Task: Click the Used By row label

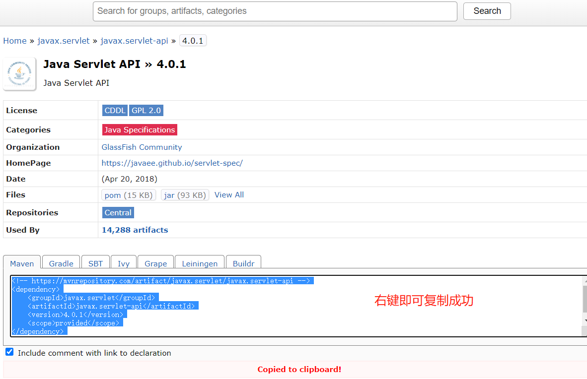Action: click(23, 230)
